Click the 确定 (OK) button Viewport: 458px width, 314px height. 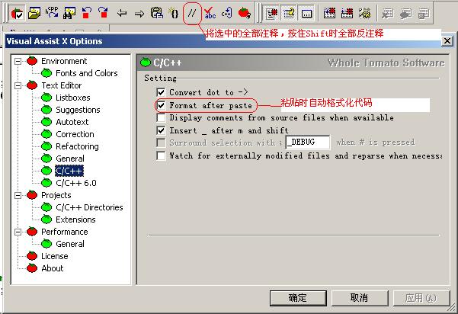[298, 298]
